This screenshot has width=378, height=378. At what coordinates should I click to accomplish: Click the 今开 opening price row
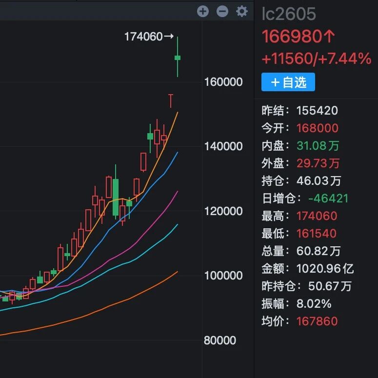pos(300,128)
